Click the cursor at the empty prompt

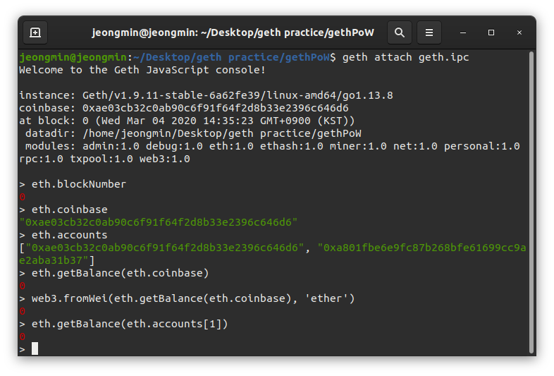(x=35, y=348)
